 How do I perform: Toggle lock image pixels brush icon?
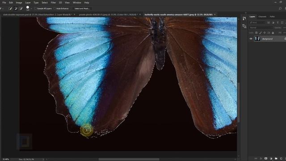pos(261,33)
